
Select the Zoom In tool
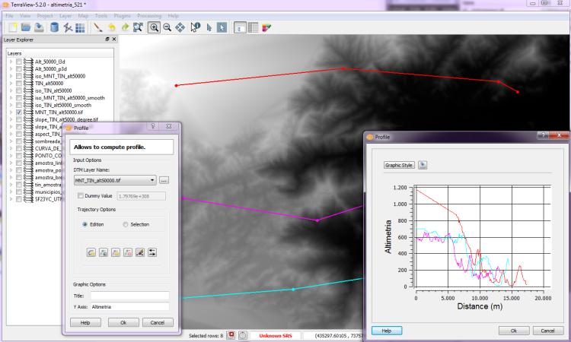click(x=155, y=27)
